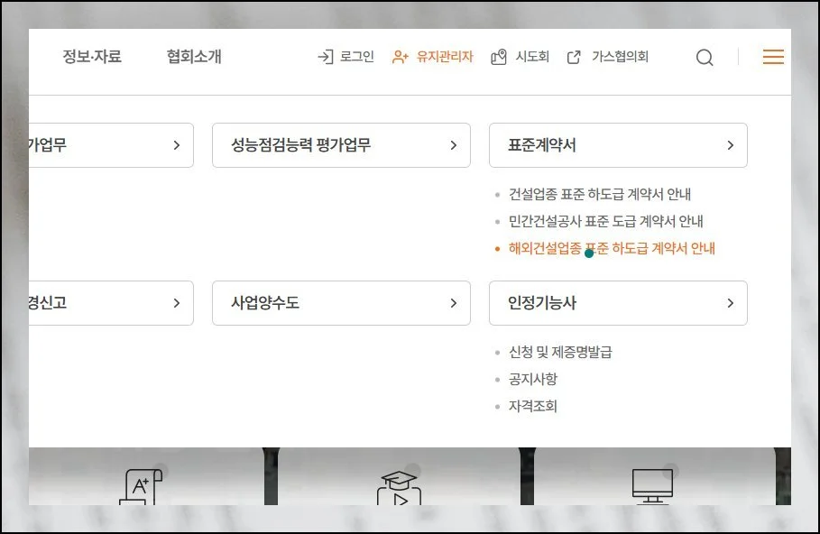Click the A+ certificate icon at bottom
This screenshot has width=820, height=534.
tap(140, 485)
